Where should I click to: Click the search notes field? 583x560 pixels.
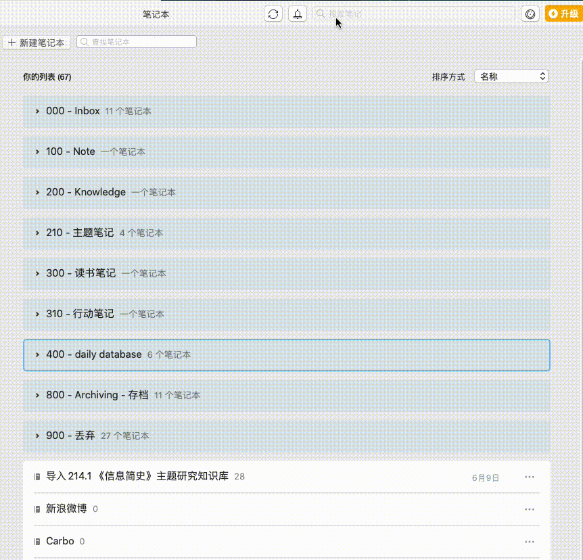pyautogui.click(x=413, y=14)
